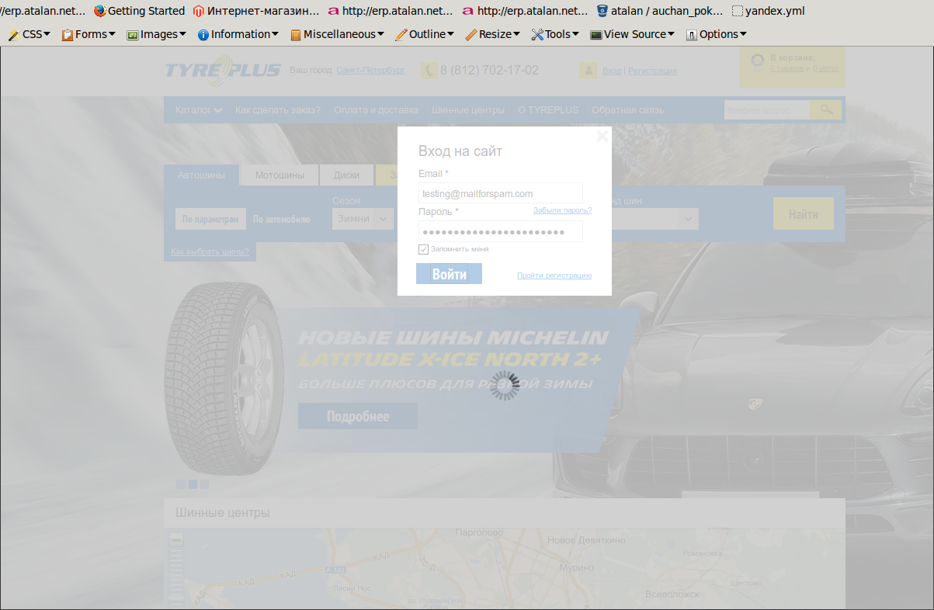The image size is (934, 610).
Task: Select the По параметрам option
Action: 210,219
